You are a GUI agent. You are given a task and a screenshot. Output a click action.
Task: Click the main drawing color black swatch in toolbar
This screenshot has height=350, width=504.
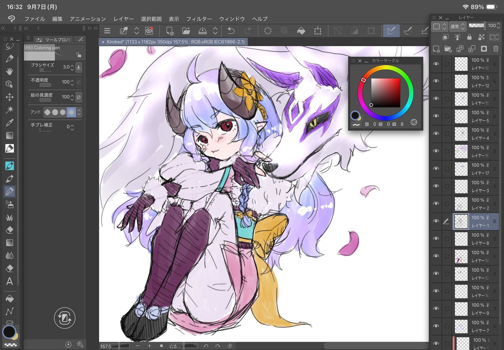8,332
